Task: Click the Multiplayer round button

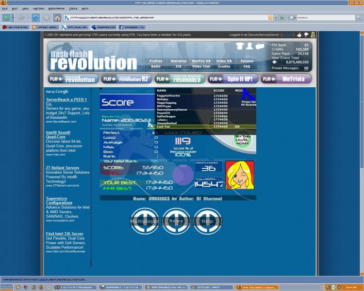Action: click(x=145, y=221)
